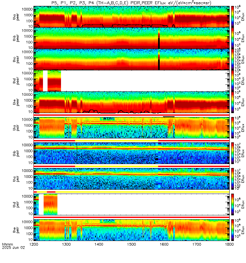Click the 1800 time axis tick label

tap(229, 244)
